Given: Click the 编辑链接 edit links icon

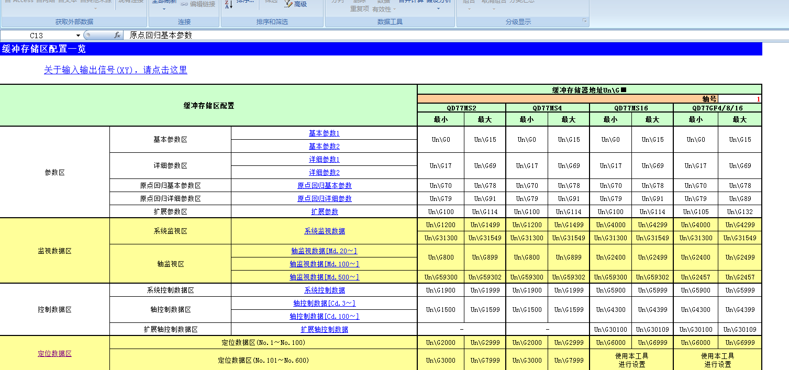Looking at the screenshot, I should [x=197, y=4].
